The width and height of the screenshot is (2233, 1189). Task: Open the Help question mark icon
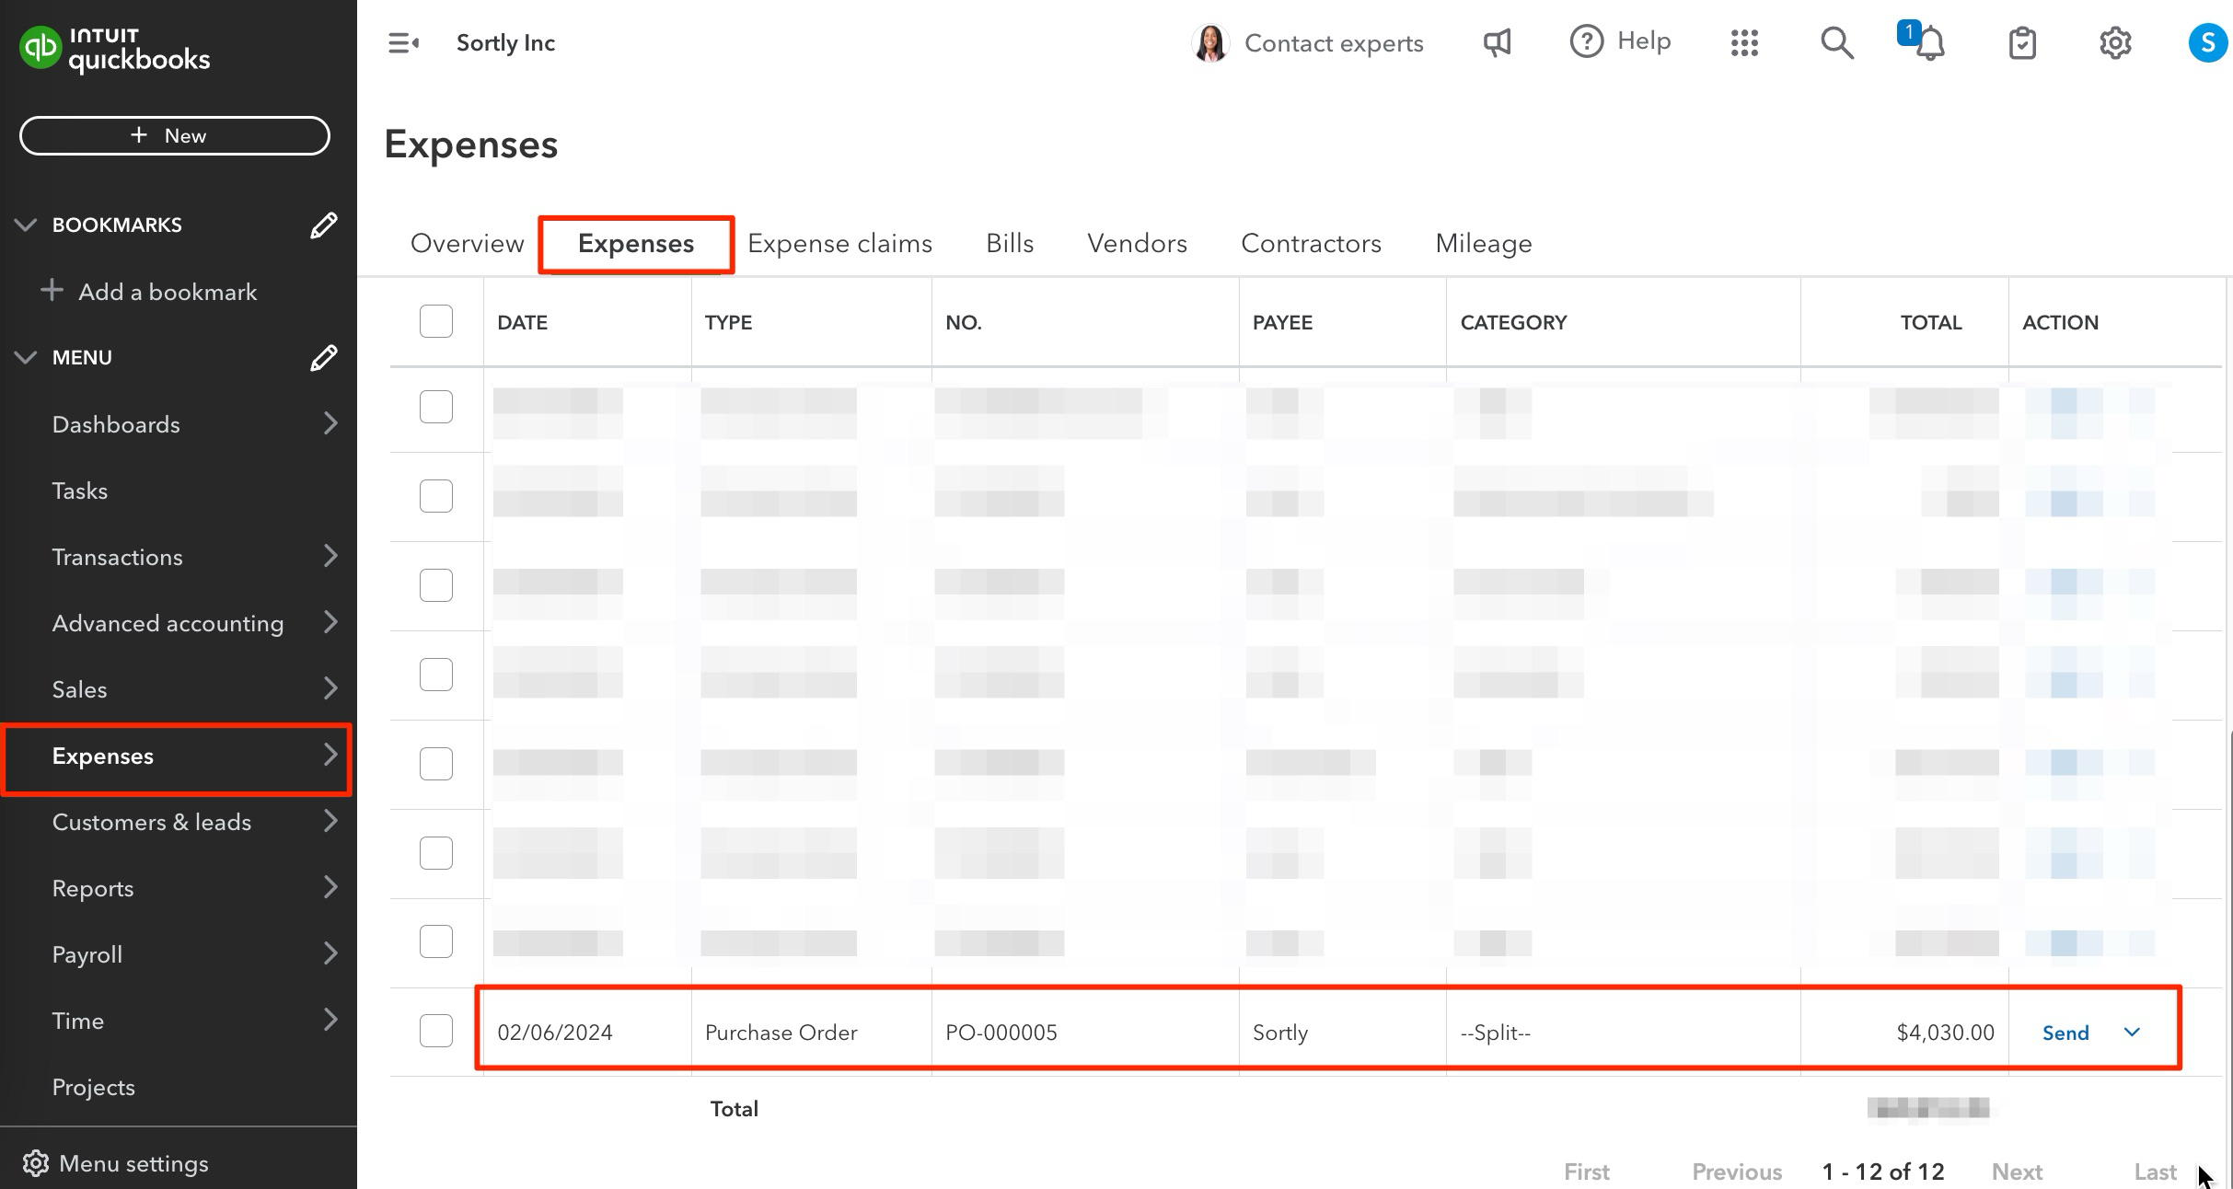[x=1587, y=41]
